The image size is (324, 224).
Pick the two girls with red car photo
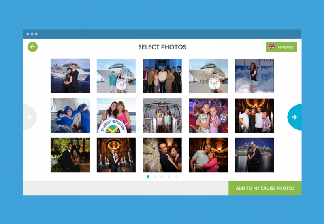click(208, 115)
